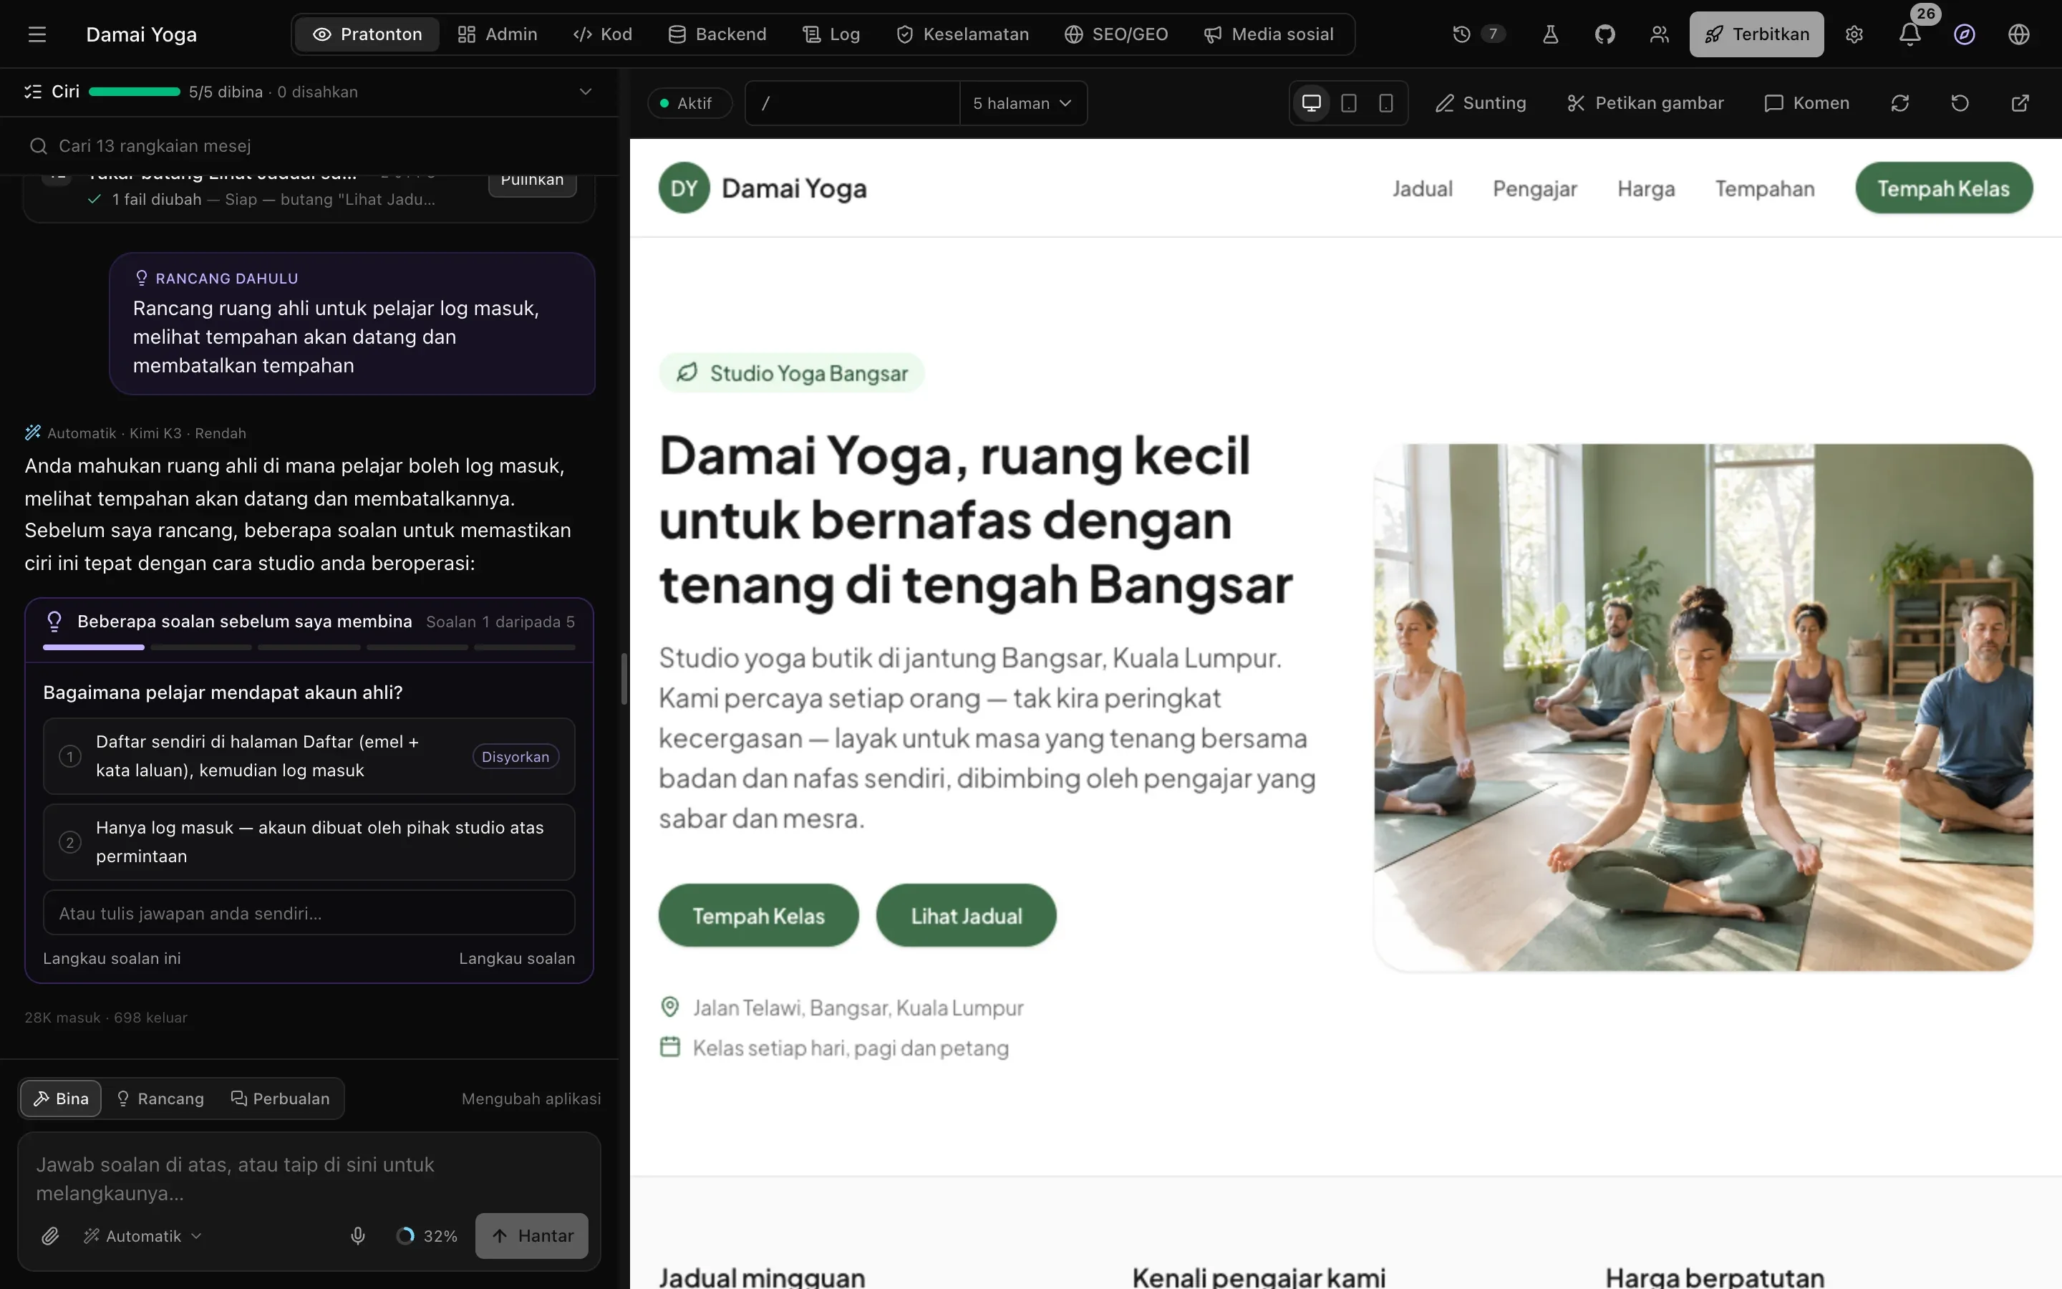This screenshot has width=2062, height=1289.
Task: Open the Kod tab
Action: [602, 34]
